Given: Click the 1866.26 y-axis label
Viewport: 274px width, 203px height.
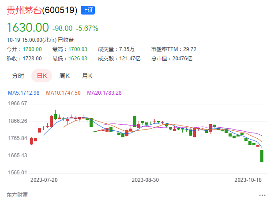Looking at the screenshot, I should point(18,121).
